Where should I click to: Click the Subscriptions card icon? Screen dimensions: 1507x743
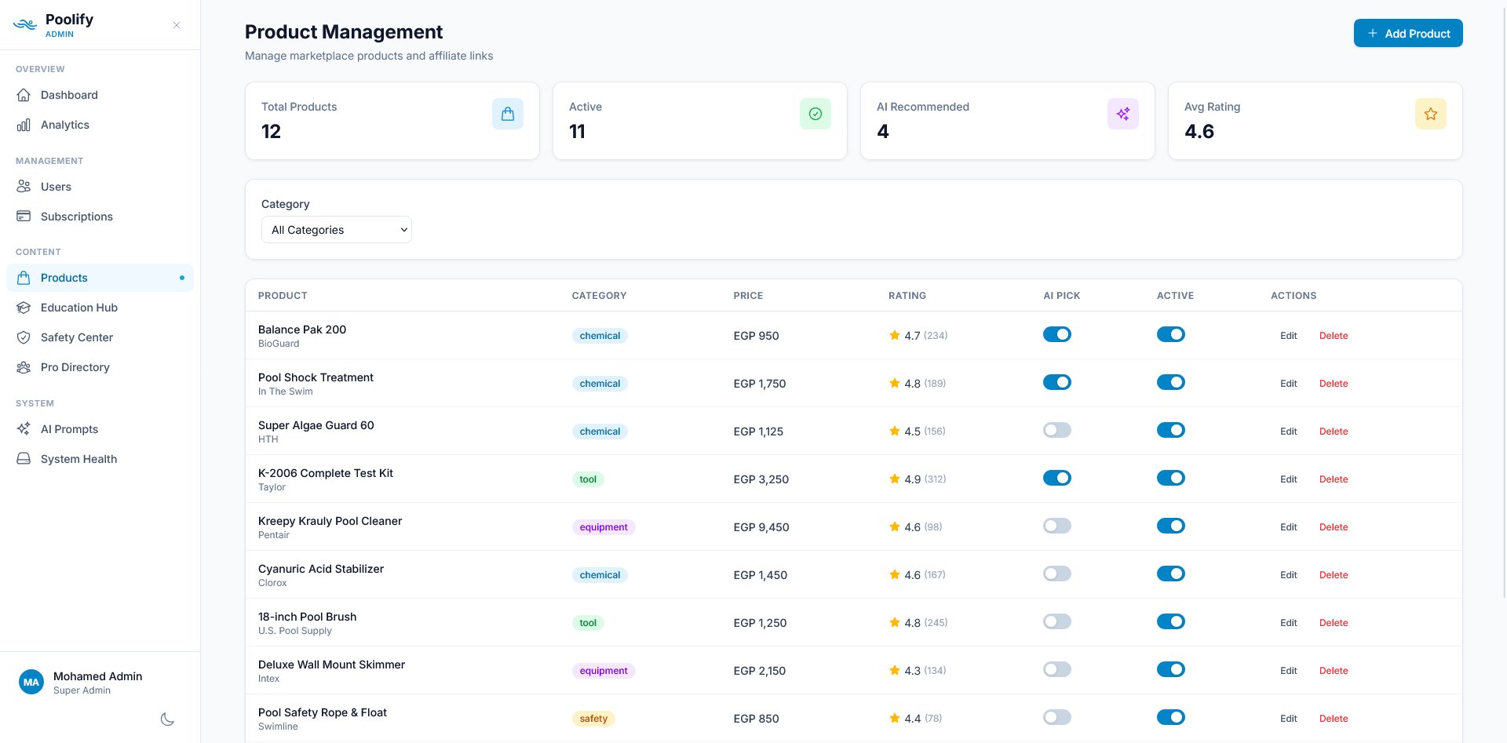24,217
